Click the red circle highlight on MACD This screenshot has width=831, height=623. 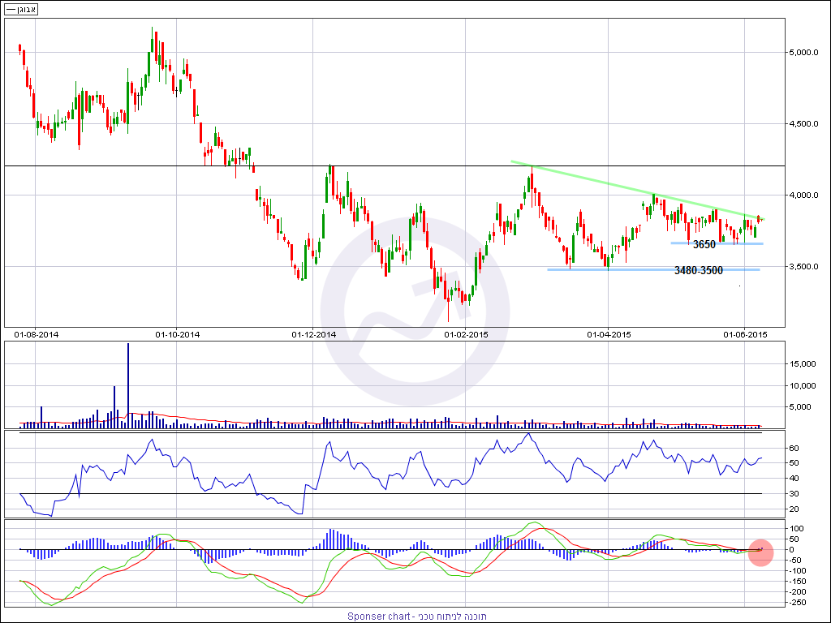coord(760,552)
